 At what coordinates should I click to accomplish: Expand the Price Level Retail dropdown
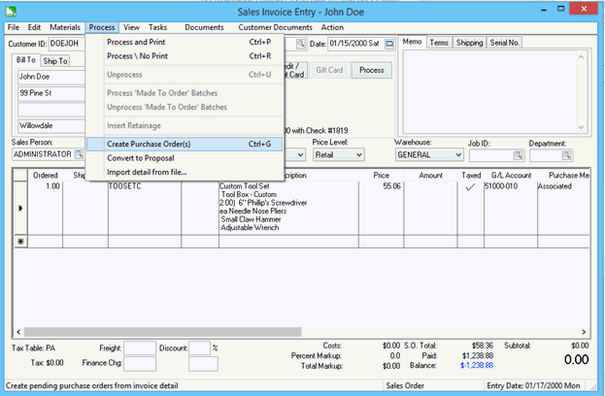[359, 155]
